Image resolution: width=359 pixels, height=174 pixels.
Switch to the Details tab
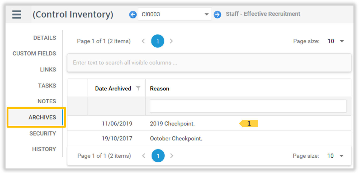[x=45, y=38]
